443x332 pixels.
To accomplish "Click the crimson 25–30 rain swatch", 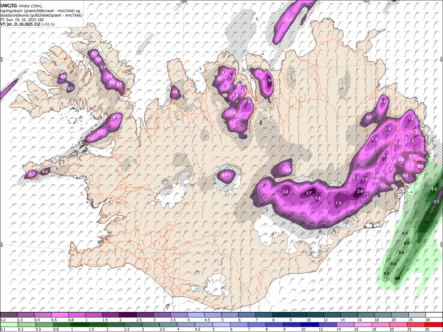I will (x=416, y=325).
